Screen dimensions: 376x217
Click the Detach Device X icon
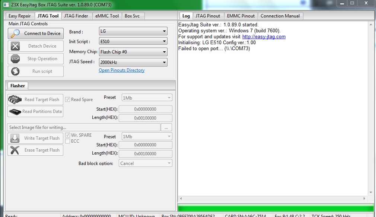[15, 46]
